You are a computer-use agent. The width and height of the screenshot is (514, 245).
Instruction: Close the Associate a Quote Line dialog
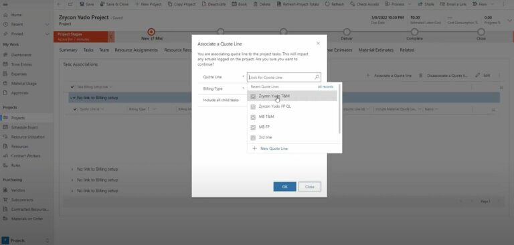318,44
